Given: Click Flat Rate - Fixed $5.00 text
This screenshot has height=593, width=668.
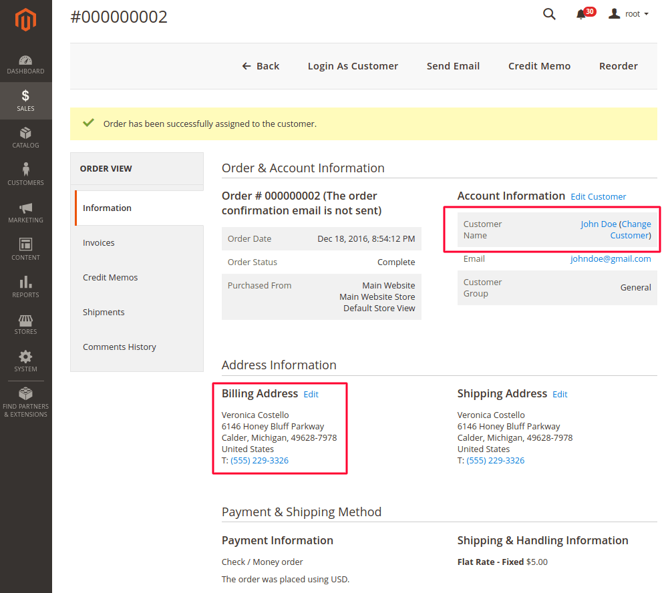Looking at the screenshot, I should (x=502, y=562).
